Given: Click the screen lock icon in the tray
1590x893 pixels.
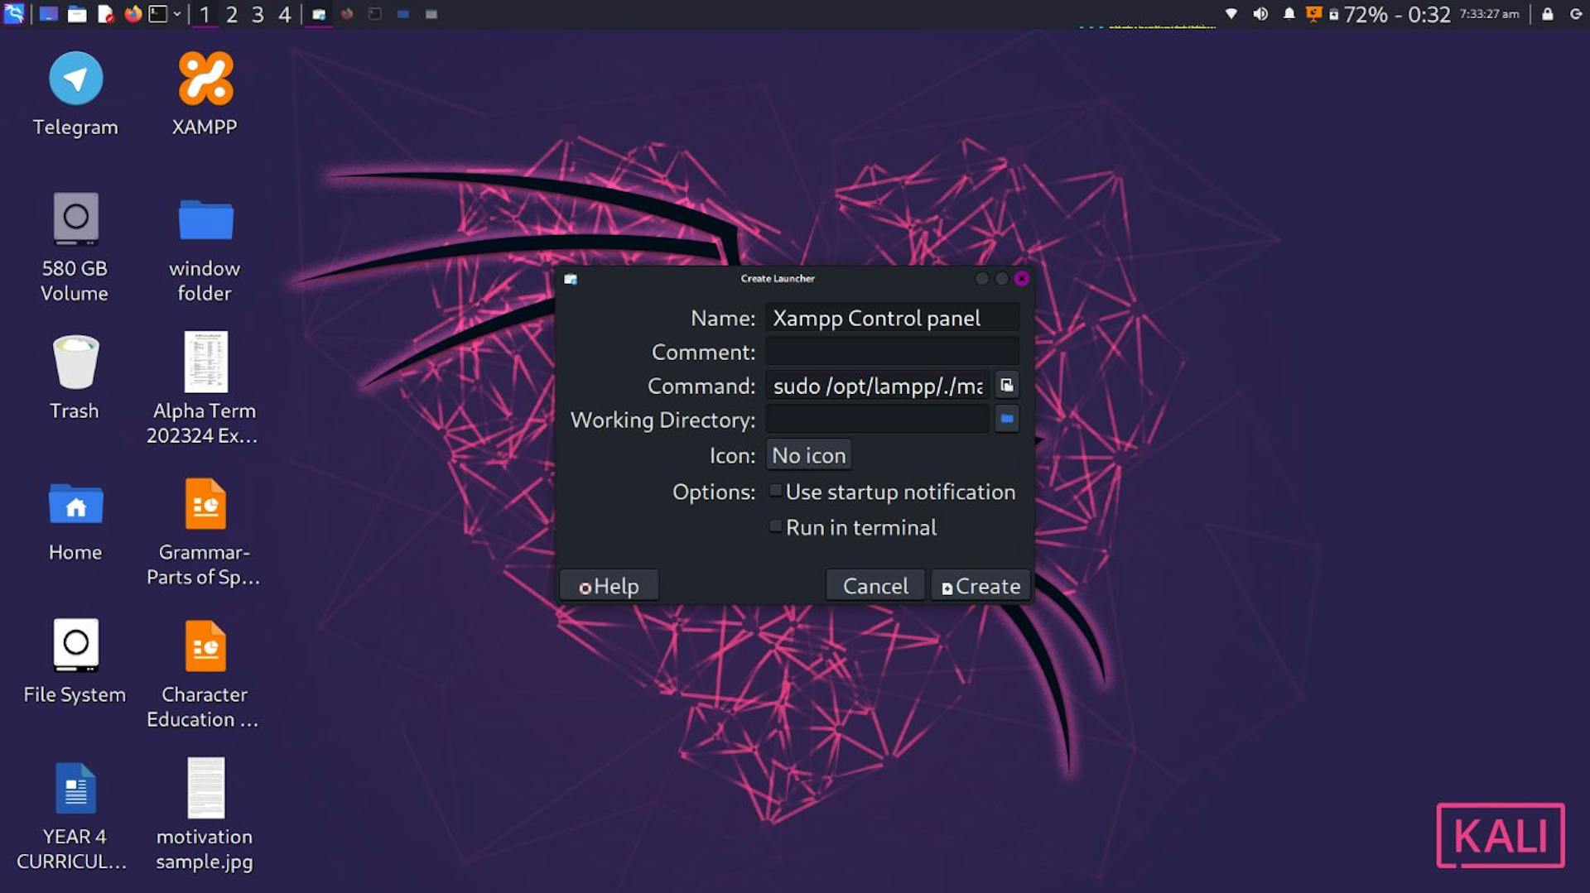Looking at the screenshot, I should (x=1546, y=13).
